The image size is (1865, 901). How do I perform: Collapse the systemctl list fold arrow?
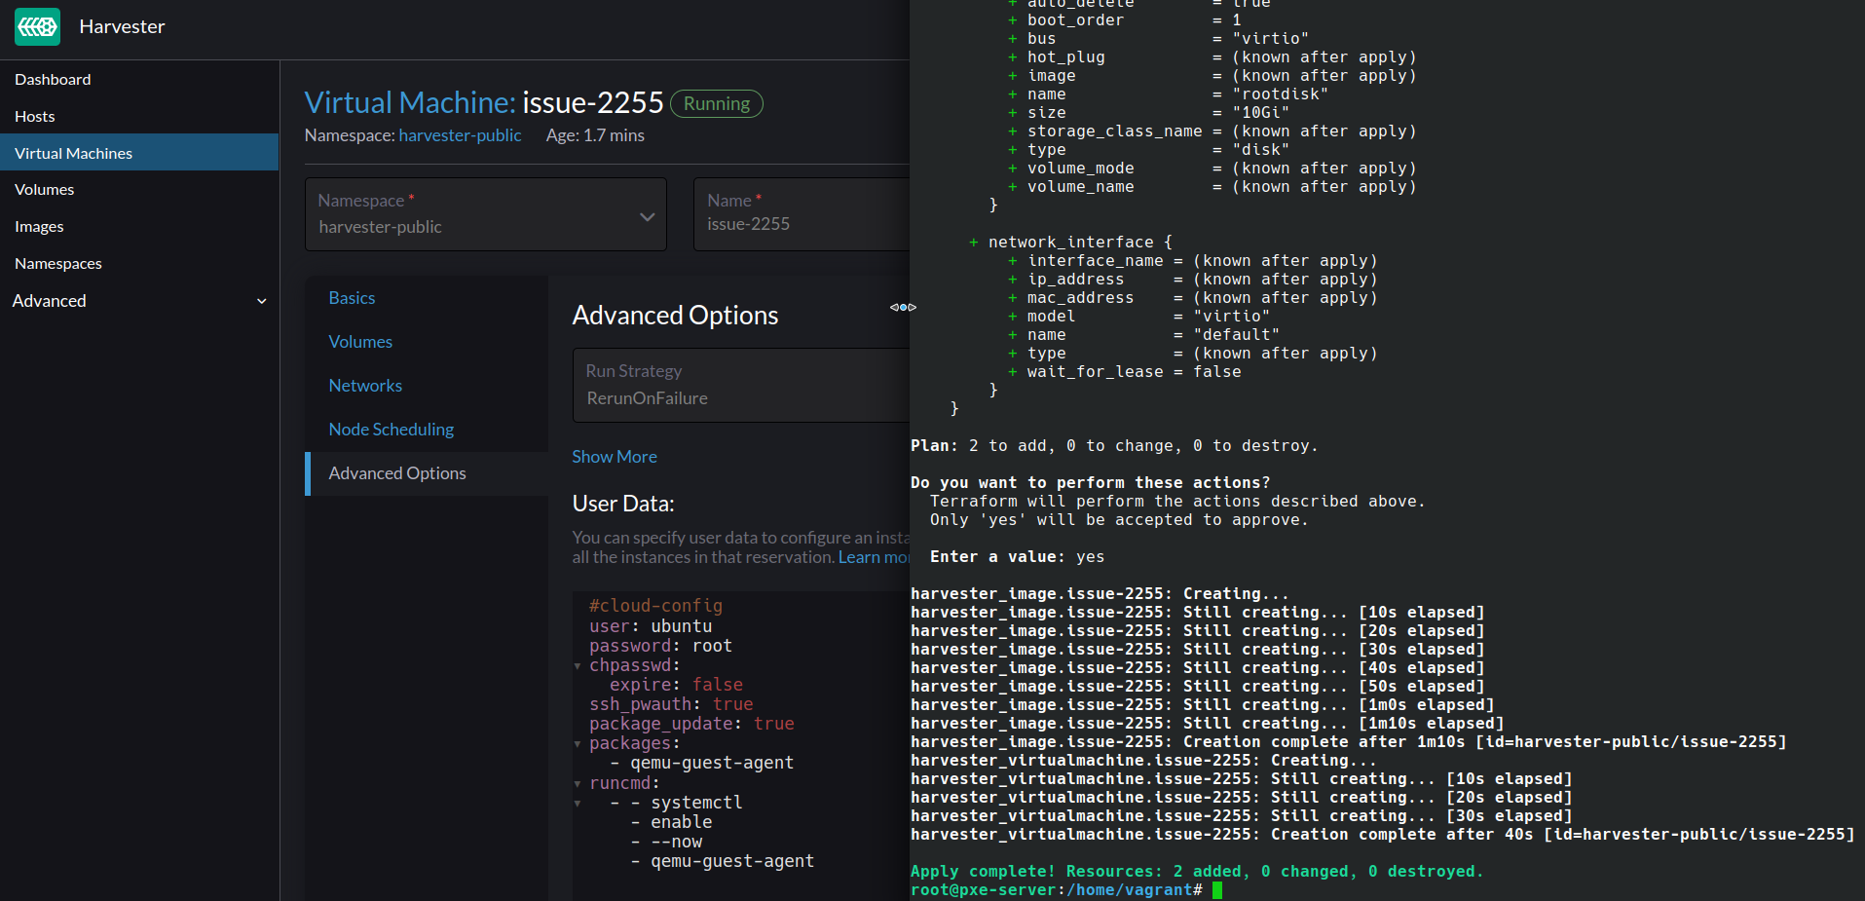click(578, 804)
